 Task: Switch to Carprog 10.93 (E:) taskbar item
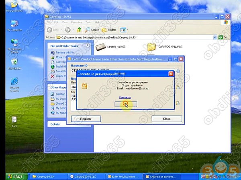click(86, 177)
